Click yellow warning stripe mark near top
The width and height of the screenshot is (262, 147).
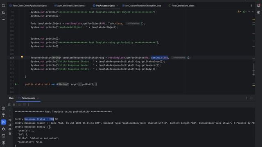[x=254, y=19]
